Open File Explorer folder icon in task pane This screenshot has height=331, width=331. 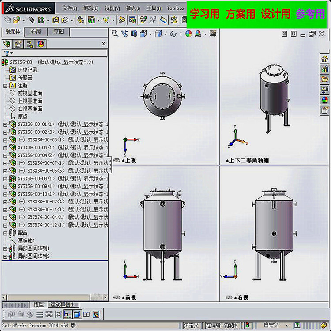coord(324,79)
